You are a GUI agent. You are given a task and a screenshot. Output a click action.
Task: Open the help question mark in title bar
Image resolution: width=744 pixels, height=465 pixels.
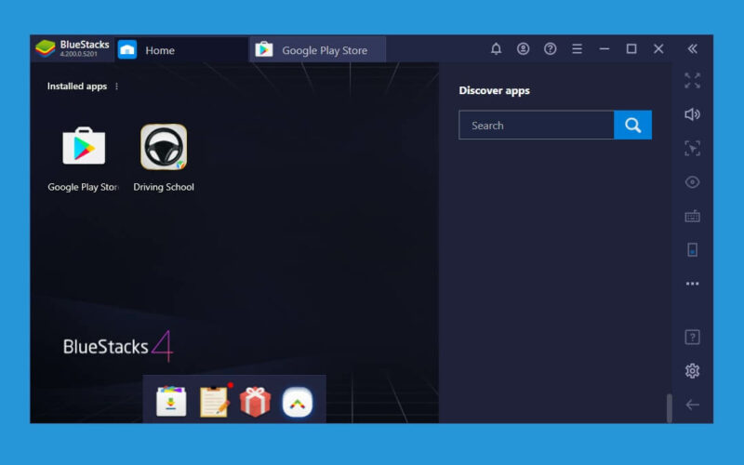tap(550, 49)
